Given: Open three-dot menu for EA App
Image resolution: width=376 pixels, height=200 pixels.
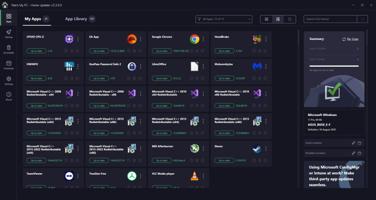Looking at the screenshot, I should pos(141,39).
